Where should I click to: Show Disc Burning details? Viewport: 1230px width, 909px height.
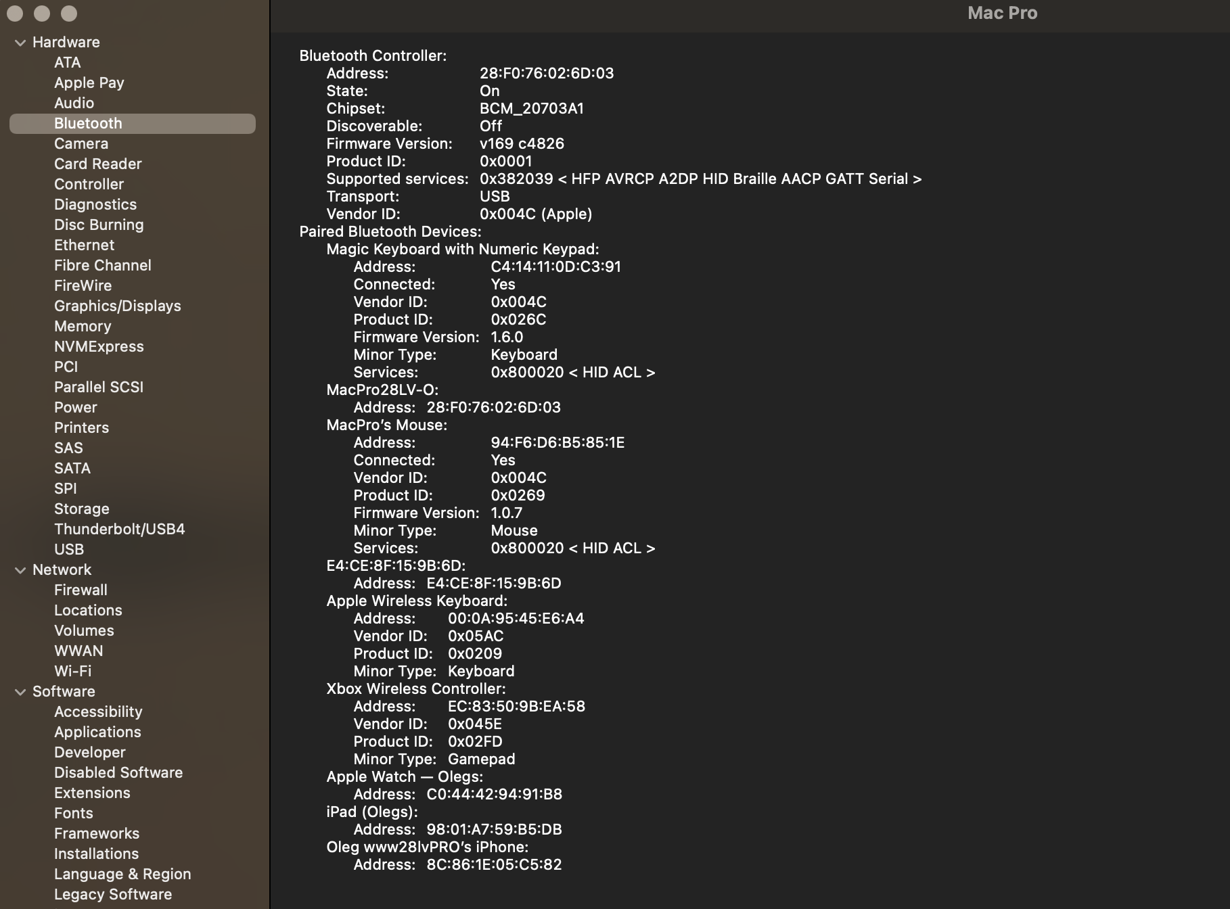pyautogui.click(x=99, y=225)
